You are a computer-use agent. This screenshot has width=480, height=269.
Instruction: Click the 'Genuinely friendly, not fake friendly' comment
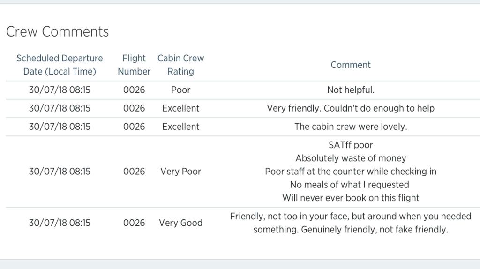[x=351, y=230]
